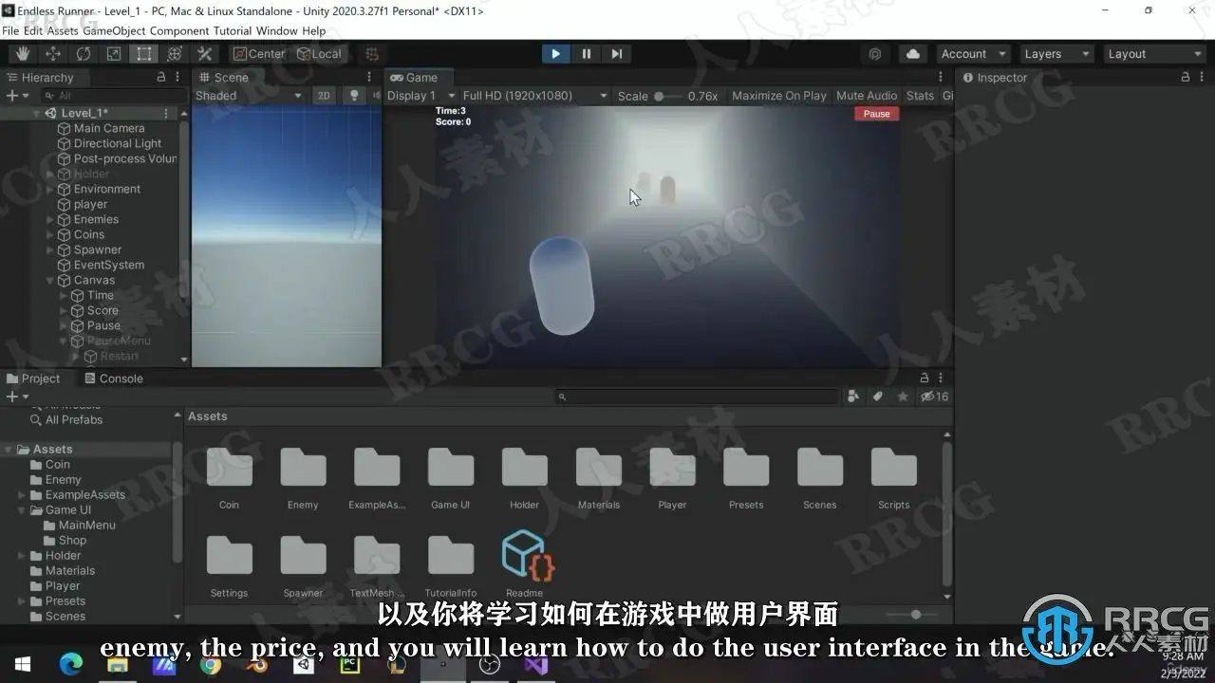Open Hierarchy create plus dropdown

point(17,96)
